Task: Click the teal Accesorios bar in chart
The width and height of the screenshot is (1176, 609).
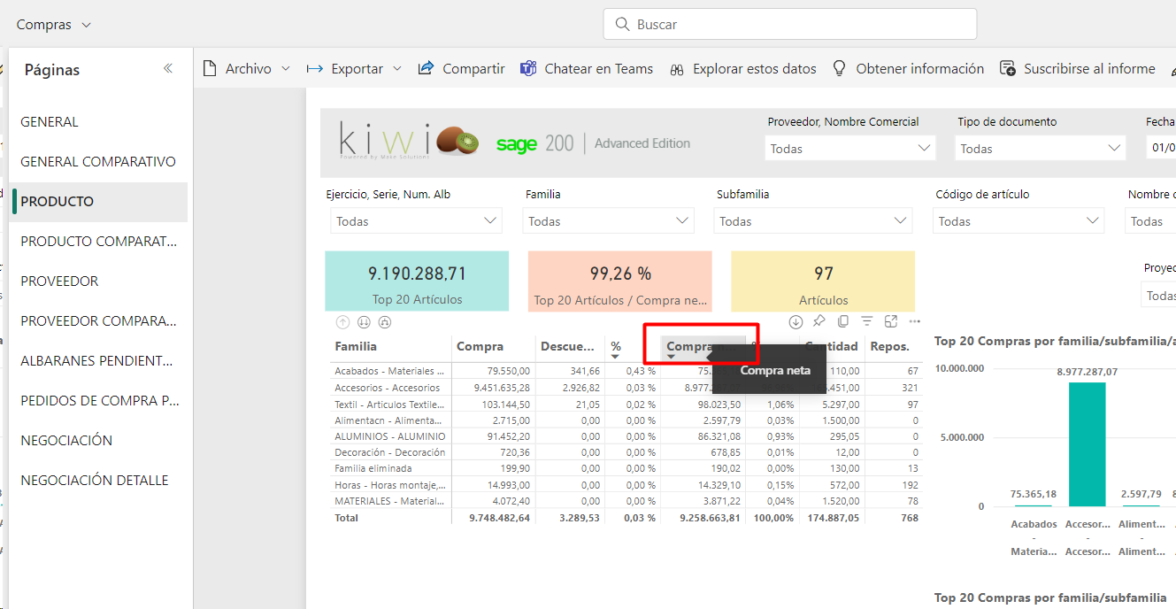Action: pyautogui.click(x=1088, y=443)
